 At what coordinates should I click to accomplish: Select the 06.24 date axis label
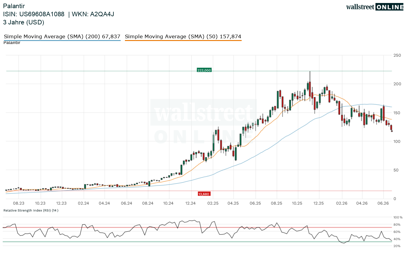pyautogui.click(x=126, y=203)
